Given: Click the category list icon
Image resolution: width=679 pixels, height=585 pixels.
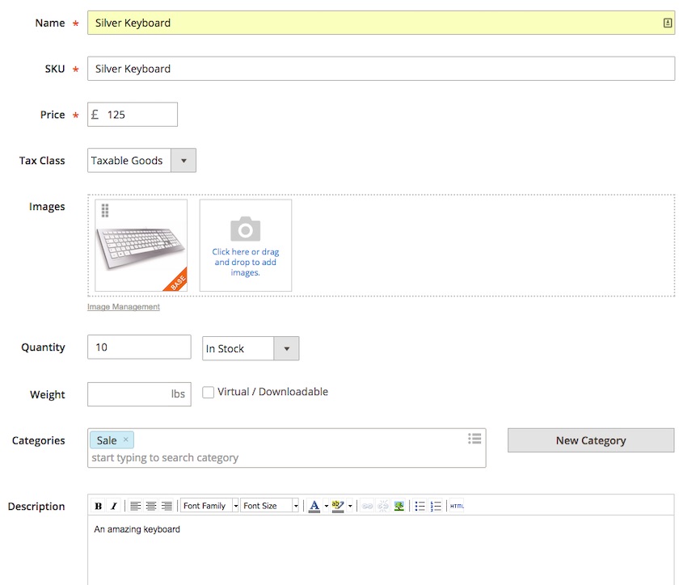Looking at the screenshot, I should (x=474, y=439).
